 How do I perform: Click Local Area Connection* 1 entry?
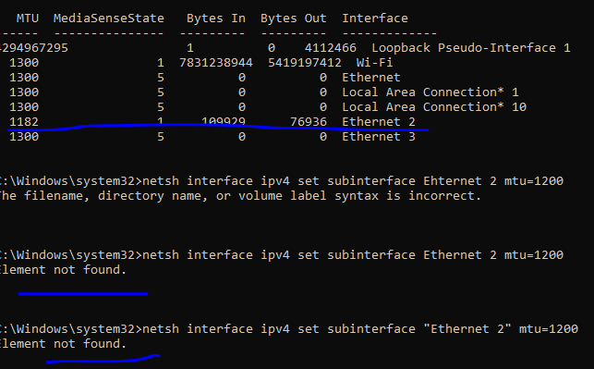[x=430, y=92]
